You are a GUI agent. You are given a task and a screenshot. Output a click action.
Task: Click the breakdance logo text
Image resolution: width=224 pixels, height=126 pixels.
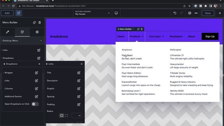pos(59,36)
